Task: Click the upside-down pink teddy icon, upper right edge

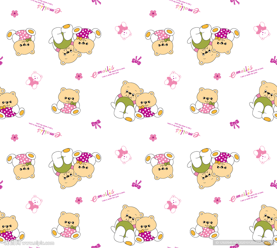Action: (x=262, y=31)
